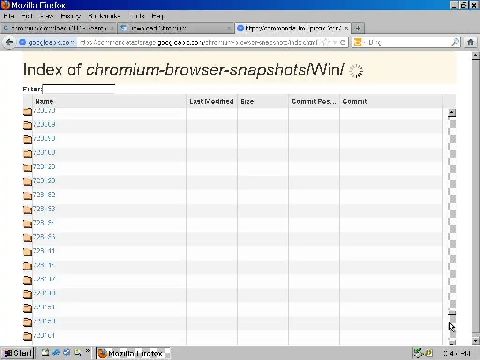Open folder link 728133
480x360 pixels.
click(x=44, y=209)
